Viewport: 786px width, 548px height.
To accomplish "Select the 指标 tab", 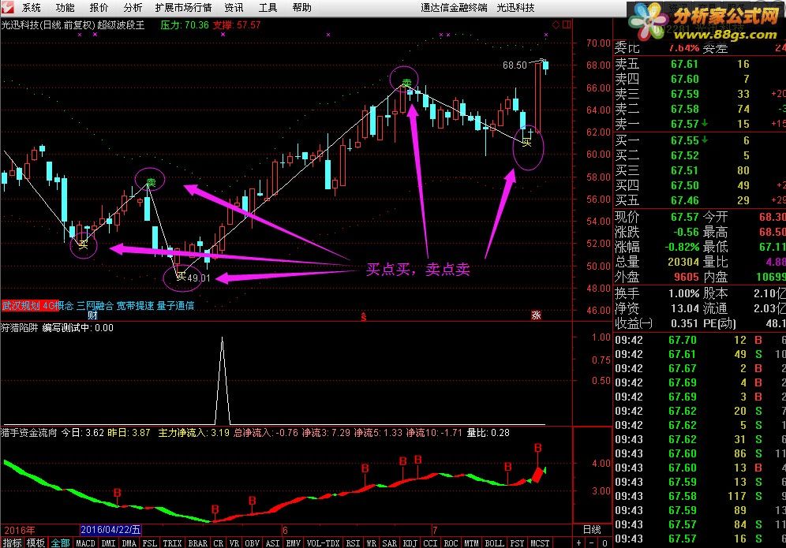I will [x=12, y=543].
